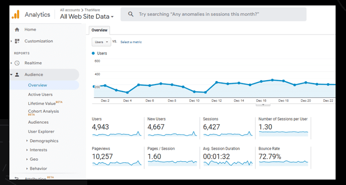The width and height of the screenshot is (346, 185).
Task: Collapse the Audience section arrow
Action: pyautogui.click(x=11, y=74)
